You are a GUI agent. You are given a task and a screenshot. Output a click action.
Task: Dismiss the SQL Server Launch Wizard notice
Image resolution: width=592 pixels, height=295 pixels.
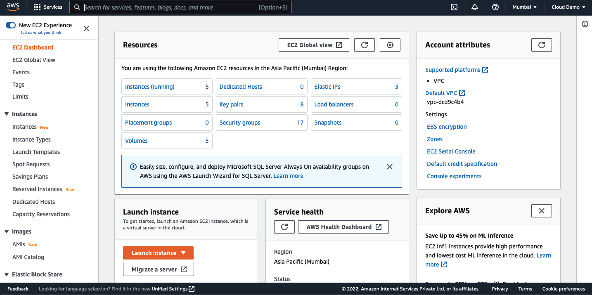click(x=390, y=167)
